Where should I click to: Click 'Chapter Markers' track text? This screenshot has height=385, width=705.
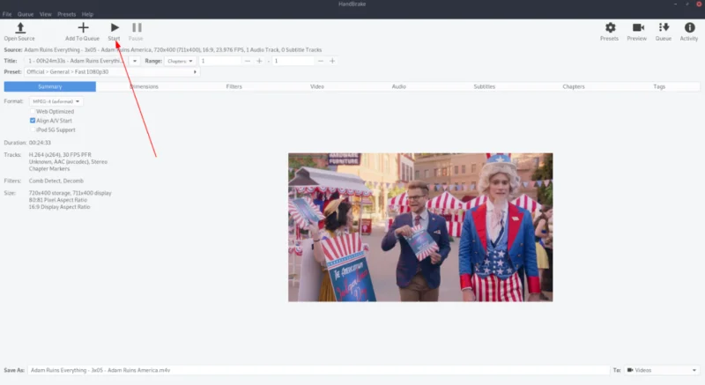pos(49,169)
